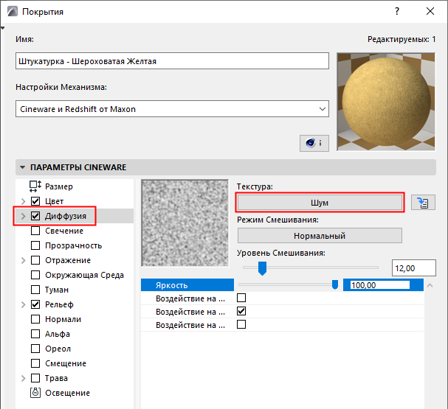Click the Нормальный blend mode button
448x409 pixels.
point(320,236)
